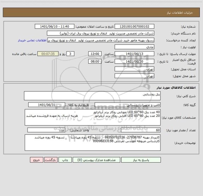Viewport: 203px width, 196px height.
Task: Click the مشخصات کالای مورد نیاز label
Action: pos(179,118)
